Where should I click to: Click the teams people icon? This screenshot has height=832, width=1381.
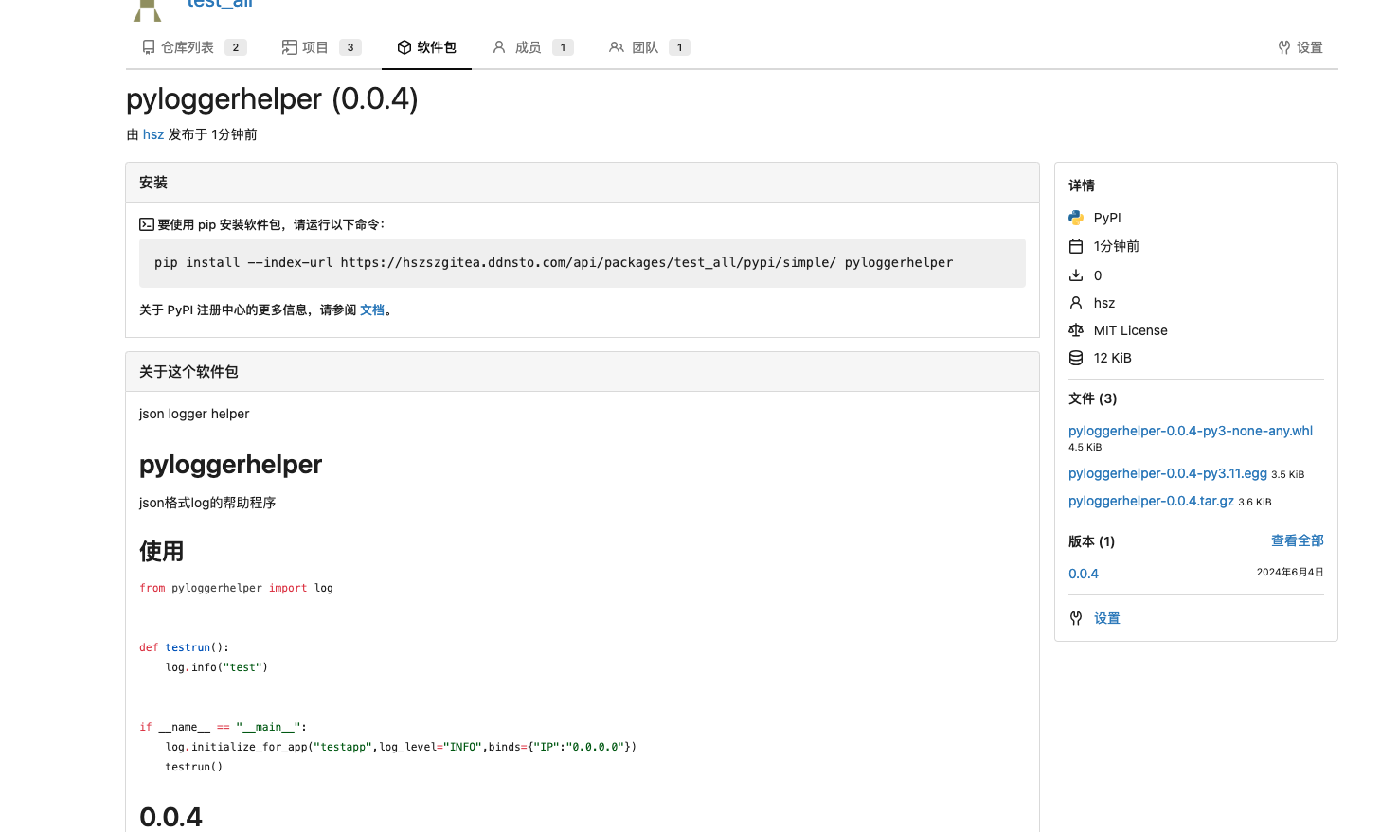pos(617,47)
